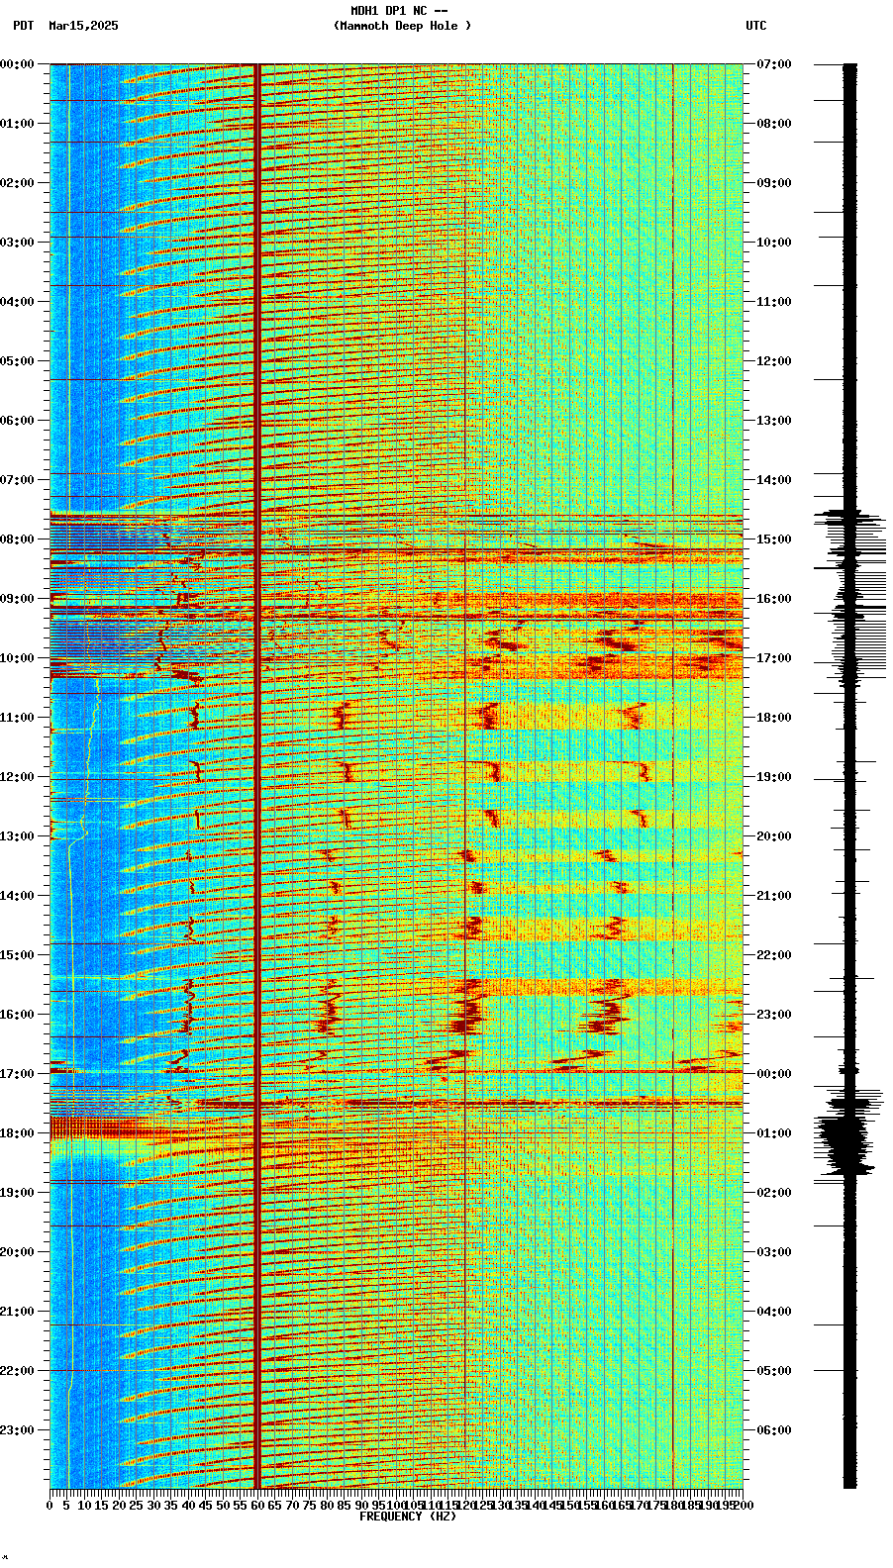Select the 08:00 PDT time label
Screen dimensions: 893x1568
18,539
